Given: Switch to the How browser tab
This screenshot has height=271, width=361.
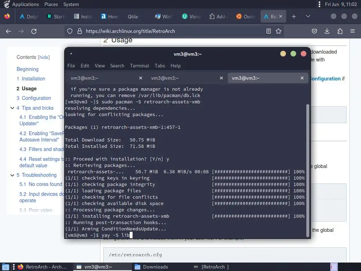Looking at the screenshot, I should 110,16.
